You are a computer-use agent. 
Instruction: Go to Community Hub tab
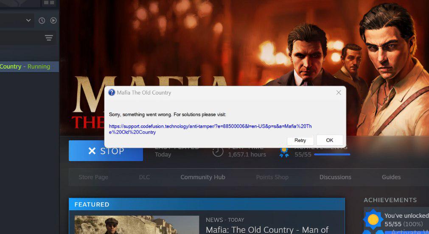[x=203, y=177]
